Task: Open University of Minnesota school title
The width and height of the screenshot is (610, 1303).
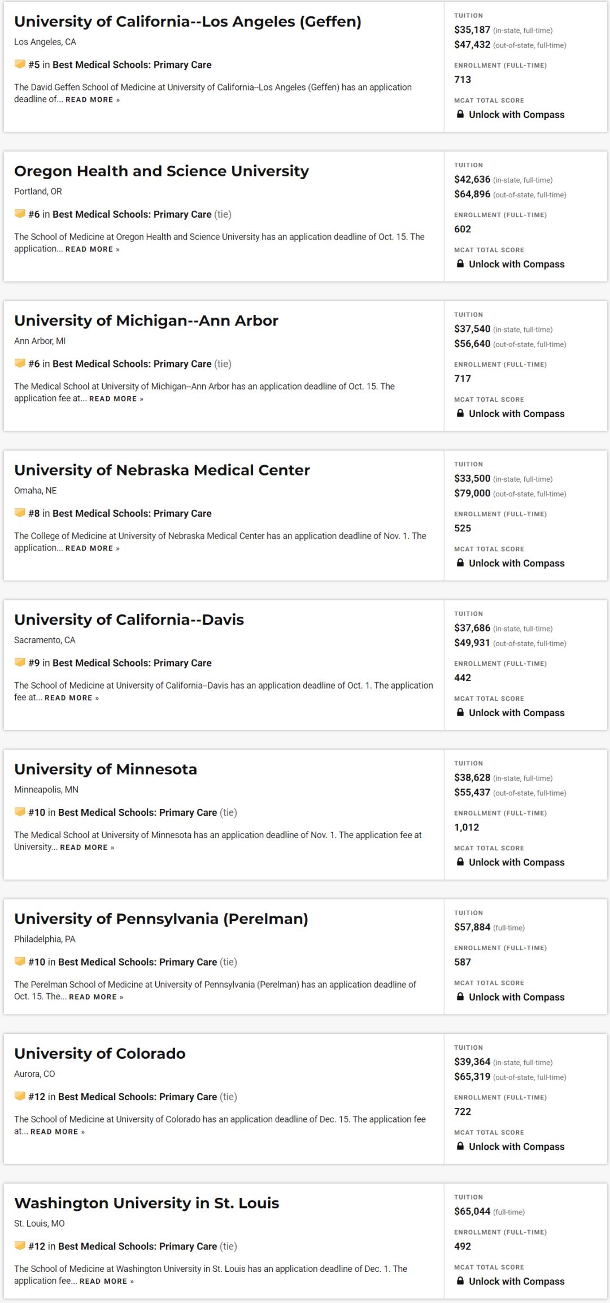Action: tap(106, 769)
